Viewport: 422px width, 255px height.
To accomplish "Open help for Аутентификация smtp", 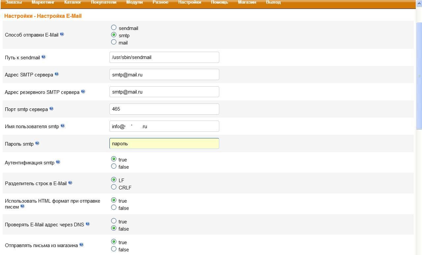I will [x=58, y=162].
